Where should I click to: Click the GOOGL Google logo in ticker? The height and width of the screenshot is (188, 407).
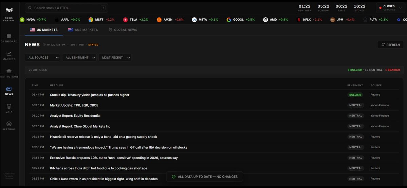point(229,20)
